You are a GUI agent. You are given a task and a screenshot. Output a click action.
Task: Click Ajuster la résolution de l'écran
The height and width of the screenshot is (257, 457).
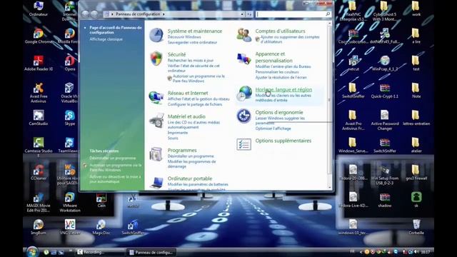click(x=281, y=77)
